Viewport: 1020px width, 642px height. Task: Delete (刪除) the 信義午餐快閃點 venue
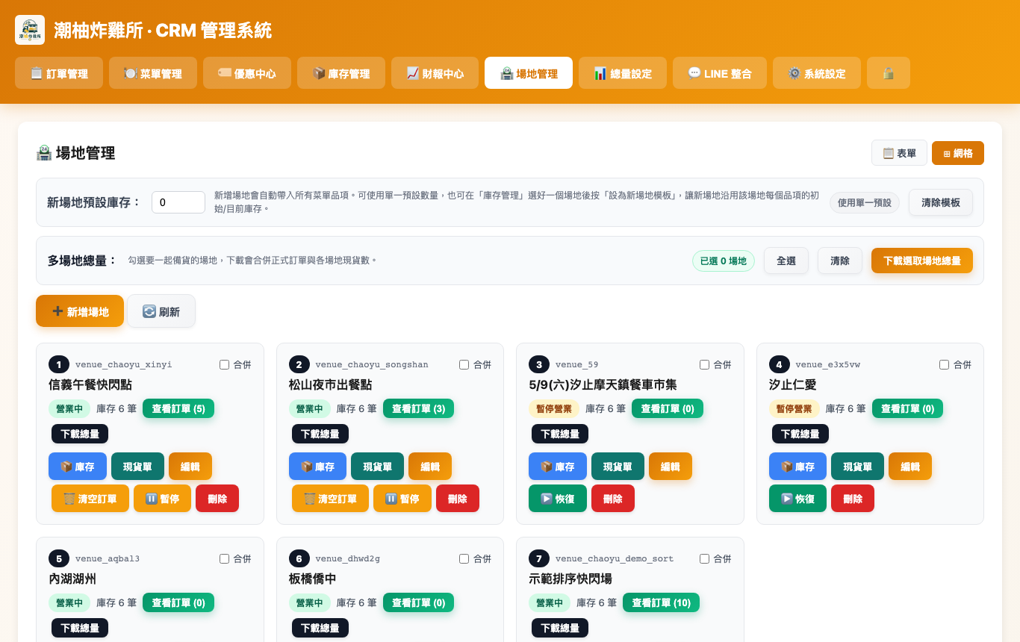tap(217, 499)
